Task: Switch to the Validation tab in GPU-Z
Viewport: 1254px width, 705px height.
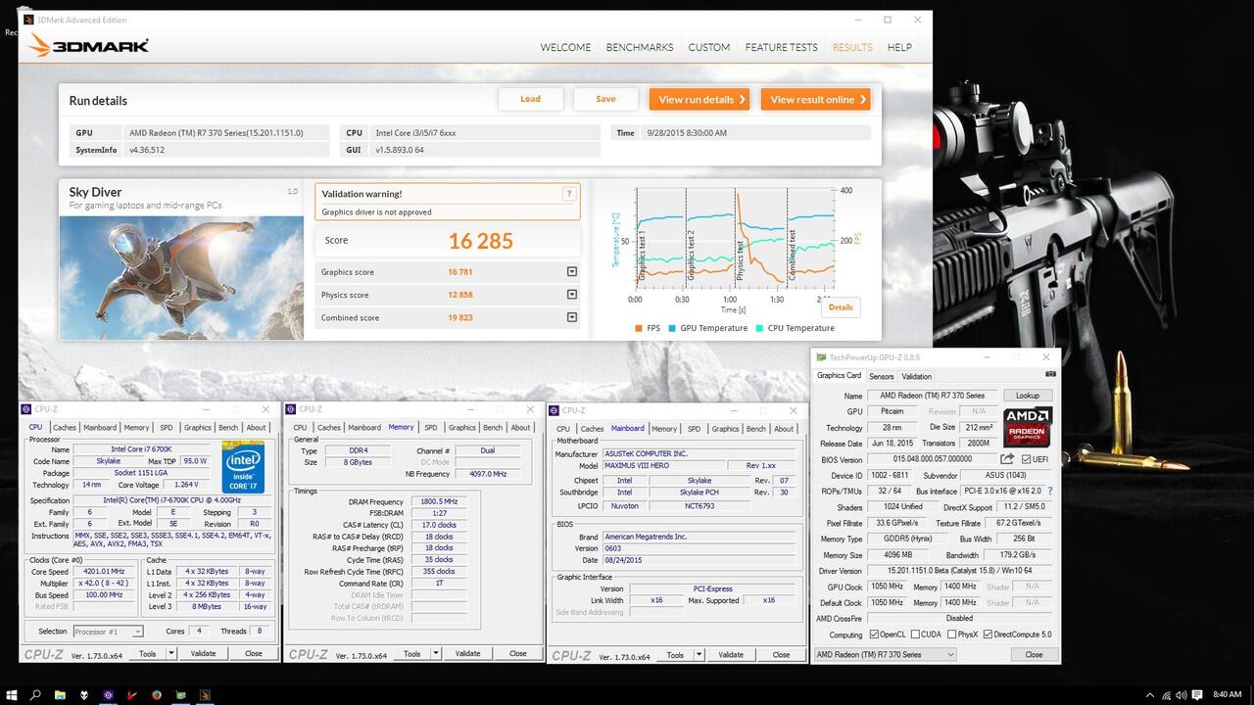Action: click(x=916, y=376)
